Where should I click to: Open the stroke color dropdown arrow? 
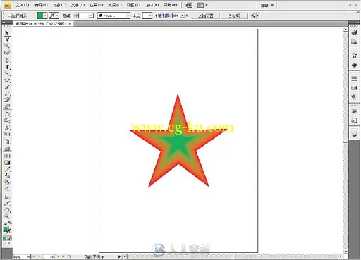pos(57,16)
